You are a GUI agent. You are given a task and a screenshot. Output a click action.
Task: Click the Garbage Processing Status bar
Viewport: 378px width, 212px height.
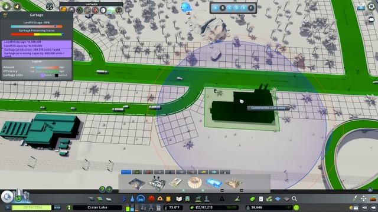pyautogui.click(x=37, y=34)
